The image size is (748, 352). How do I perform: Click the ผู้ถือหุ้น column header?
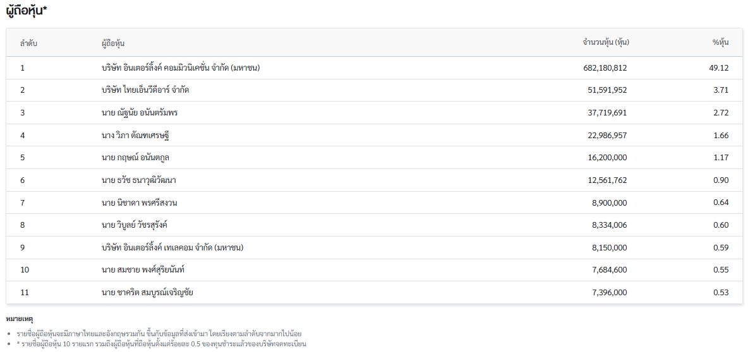(x=112, y=43)
